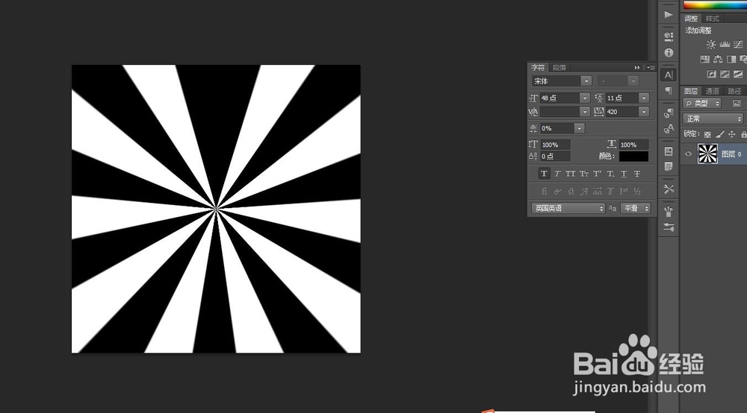
Task: Open the Notes panel icon
Action: 669,166
